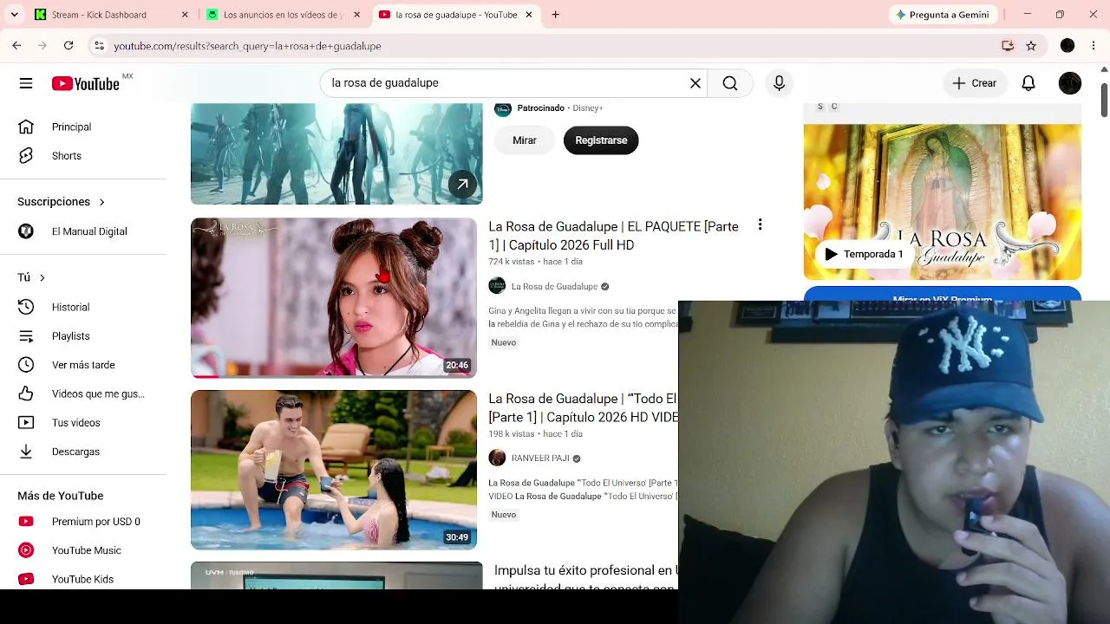Select la rosa de guadalupe YouTube tab
This screenshot has width=1110, height=624.
tap(455, 15)
